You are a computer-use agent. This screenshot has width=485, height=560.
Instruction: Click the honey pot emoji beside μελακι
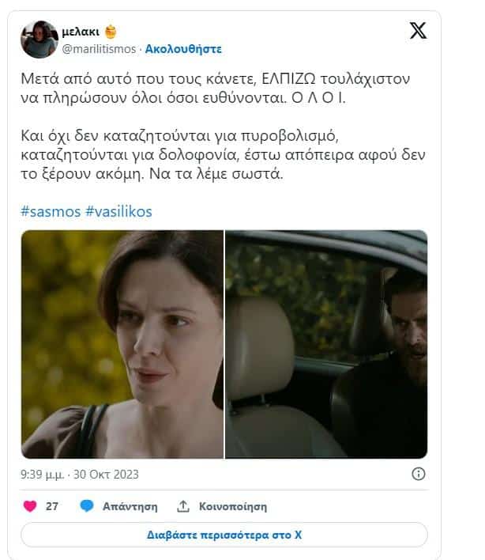111,32
